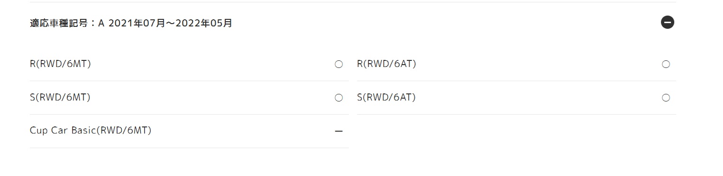Click the "6AT" text in the R grade row
Screen dimensions: 723x176
tap(403, 64)
